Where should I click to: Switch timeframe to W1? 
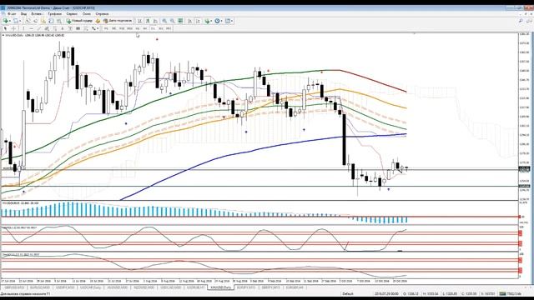coord(160,28)
